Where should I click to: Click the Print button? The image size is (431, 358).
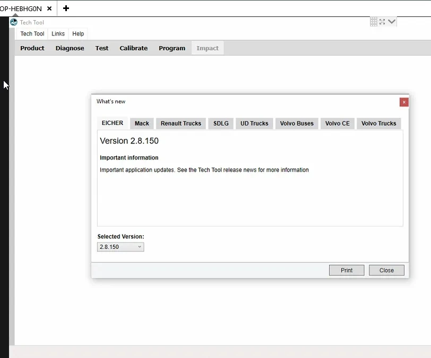[347, 270]
